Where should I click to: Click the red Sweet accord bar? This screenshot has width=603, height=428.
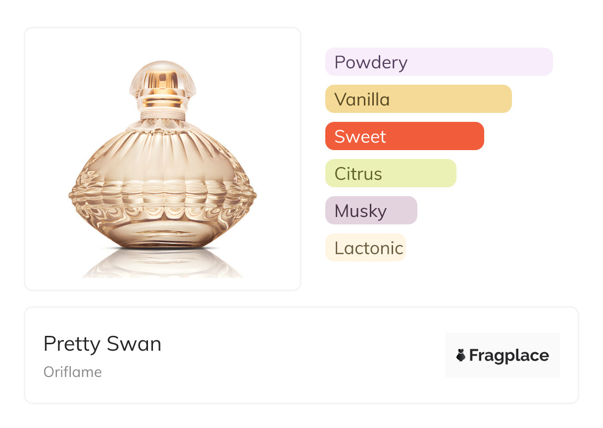click(404, 136)
